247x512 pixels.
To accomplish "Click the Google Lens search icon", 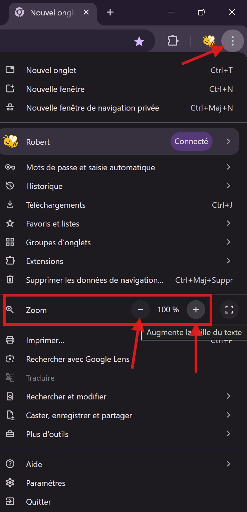I will [x=10, y=359].
